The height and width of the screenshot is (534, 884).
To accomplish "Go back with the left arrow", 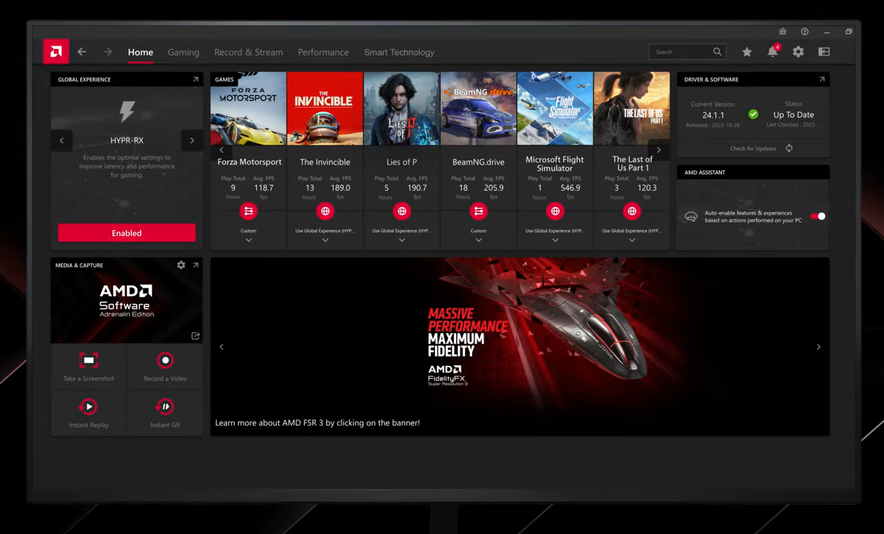I will coord(82,52).
